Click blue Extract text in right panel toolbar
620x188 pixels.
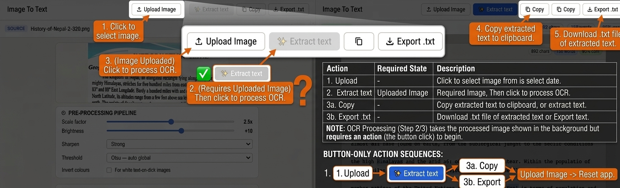point(496,9)
